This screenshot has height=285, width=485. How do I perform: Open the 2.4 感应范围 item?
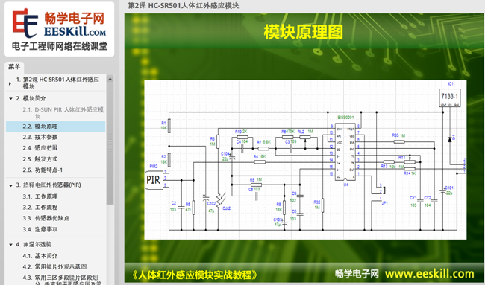click(40, 148)
